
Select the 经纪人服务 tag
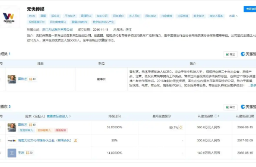[x=216, y=16]
